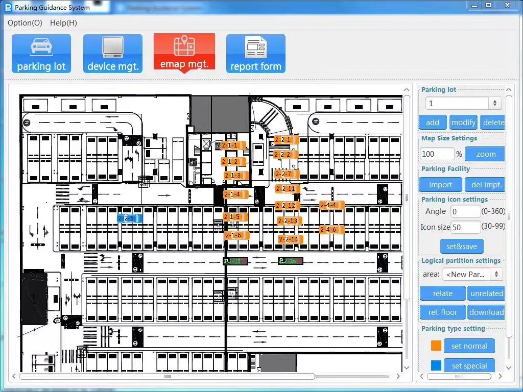Open the report form module
This screenshot has width=523, height=392.
click(256, 54)
